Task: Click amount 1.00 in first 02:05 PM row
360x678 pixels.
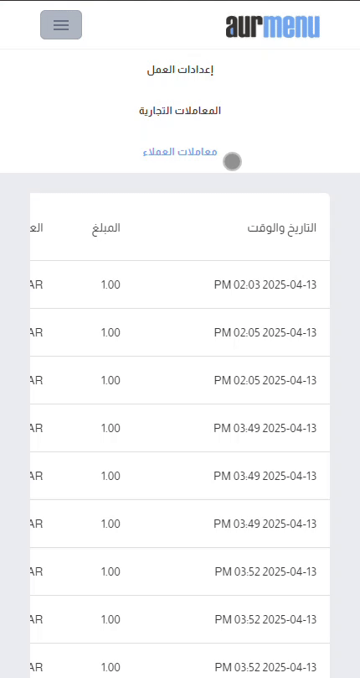Action: tap(111, 332)
